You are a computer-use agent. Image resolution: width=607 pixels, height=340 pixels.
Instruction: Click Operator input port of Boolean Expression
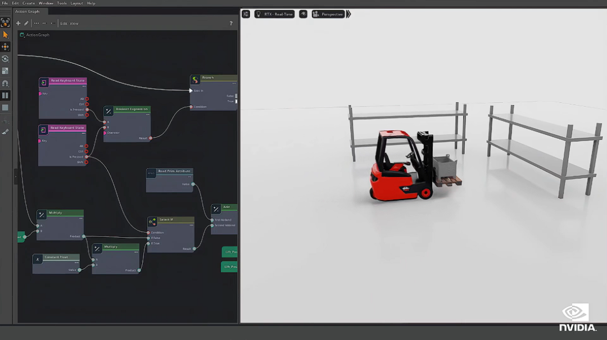(105, 133)
